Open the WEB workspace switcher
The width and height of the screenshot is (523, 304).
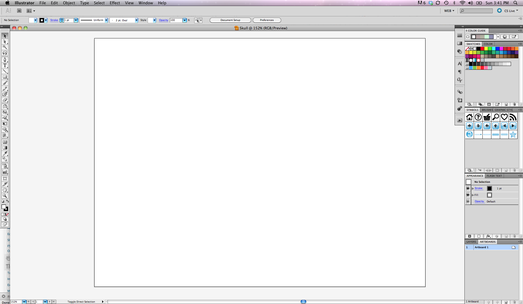pos(449,11)
